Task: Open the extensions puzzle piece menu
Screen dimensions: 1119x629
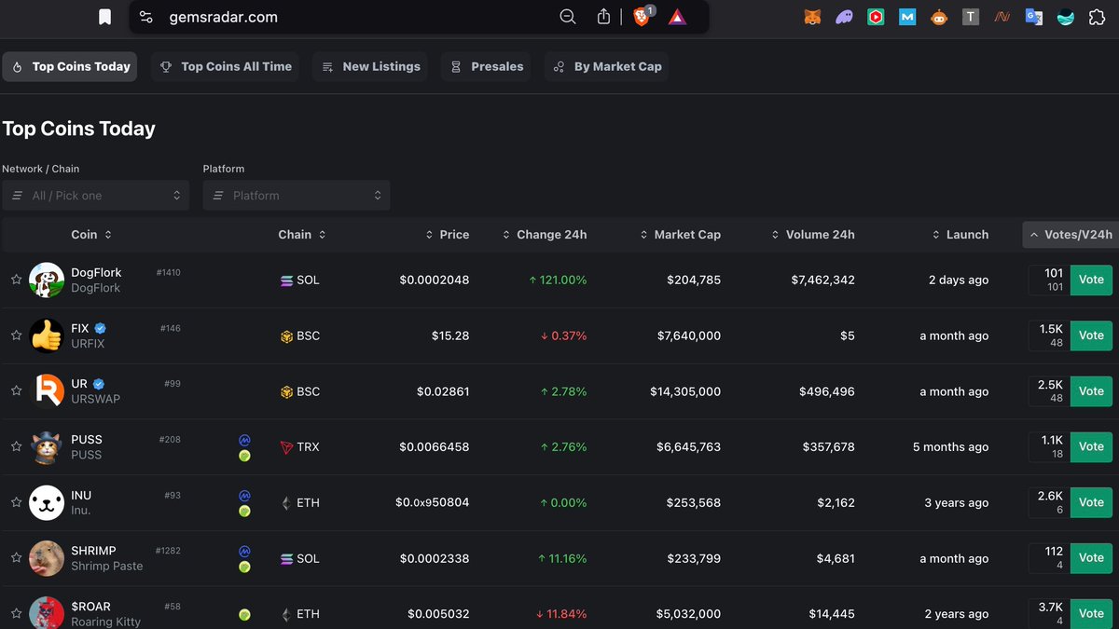Action: pos(1098,17)
